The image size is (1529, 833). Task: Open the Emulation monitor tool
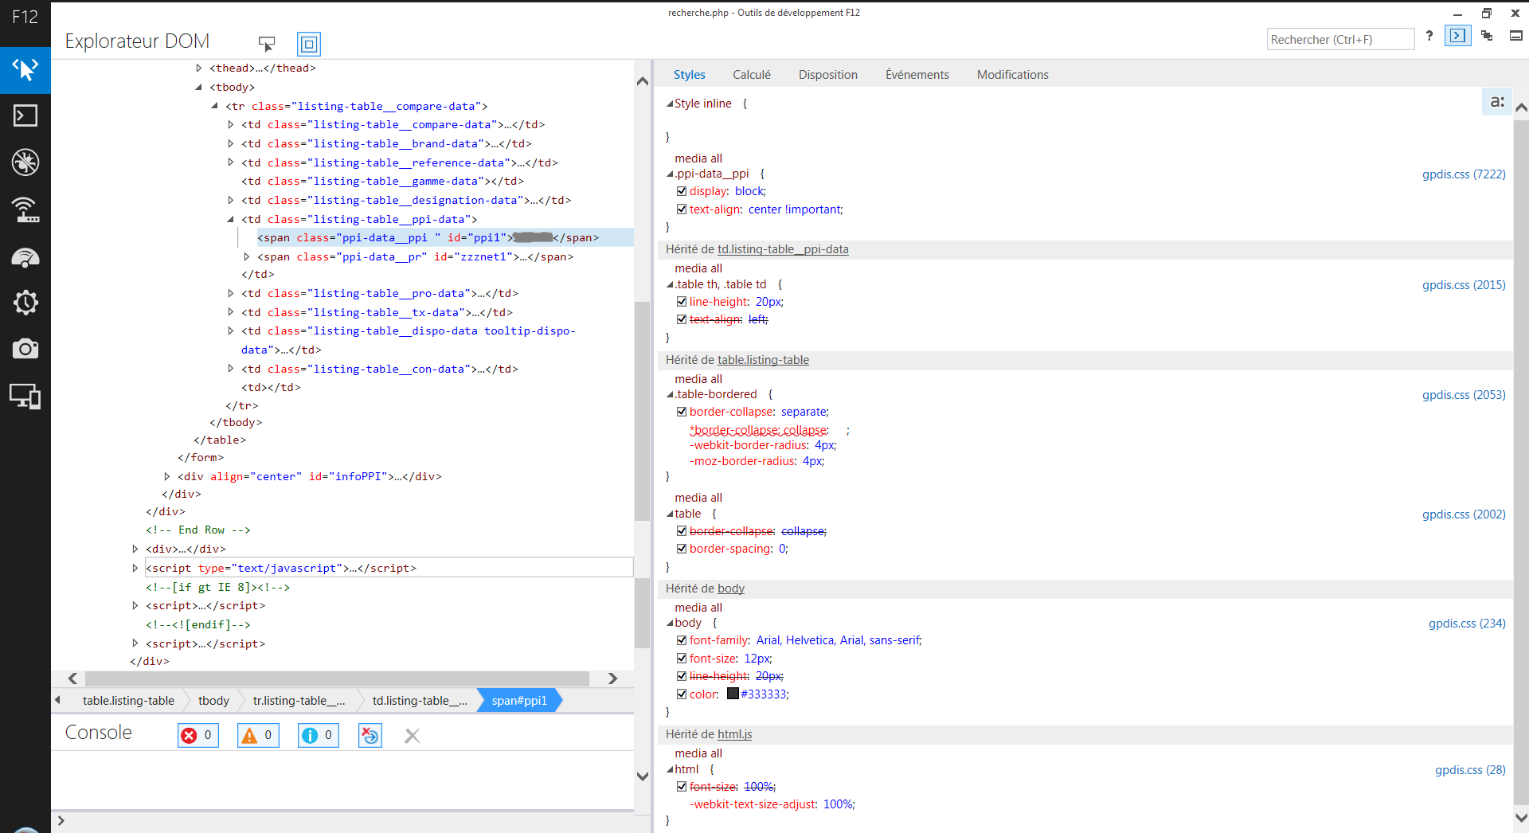click(25, 396)
